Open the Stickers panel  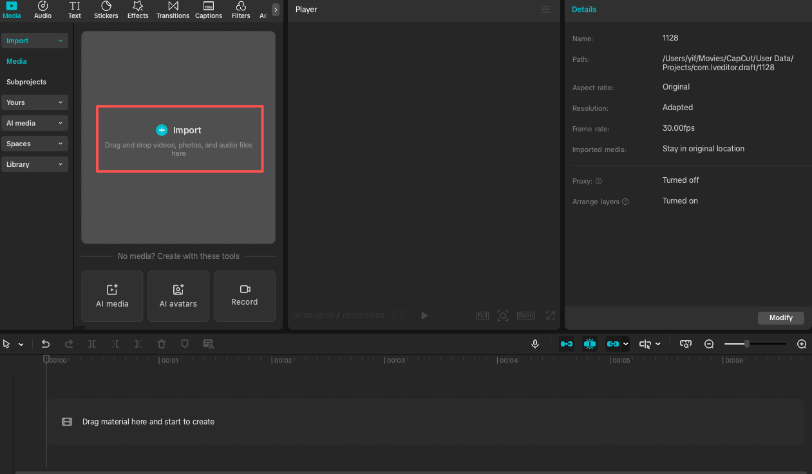coord(106,10)
